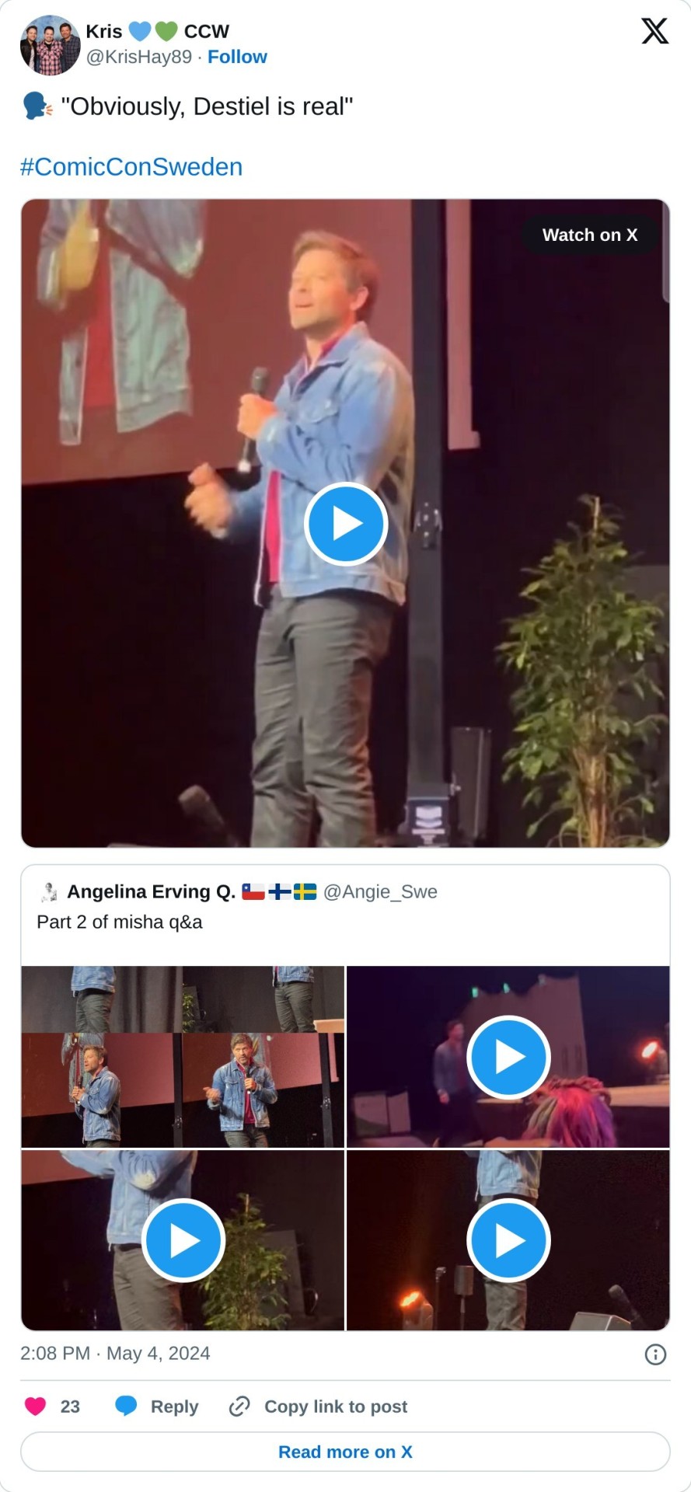Open the 2:08 PM May 4, 2024 timestamp
Image resolution: width=691 pixels, height=1492 pixels.
click(x=115, y=1354)
